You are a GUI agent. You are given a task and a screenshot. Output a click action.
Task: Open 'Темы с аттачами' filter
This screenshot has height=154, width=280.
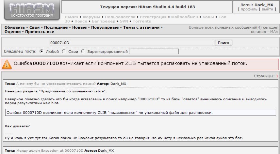click(141, 27)
